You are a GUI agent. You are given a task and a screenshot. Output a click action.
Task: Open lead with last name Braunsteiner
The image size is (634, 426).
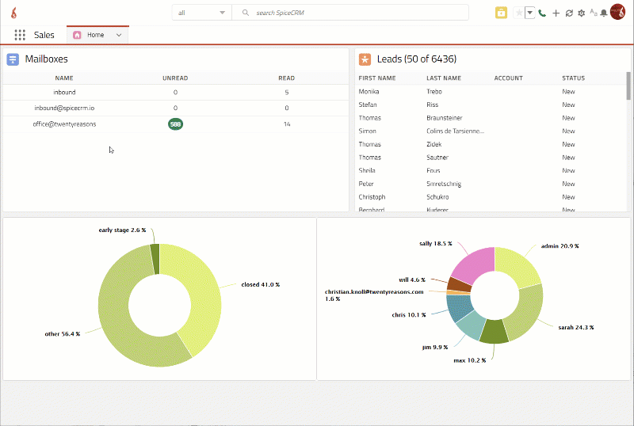pyautogui.click(x=491, y=118)
